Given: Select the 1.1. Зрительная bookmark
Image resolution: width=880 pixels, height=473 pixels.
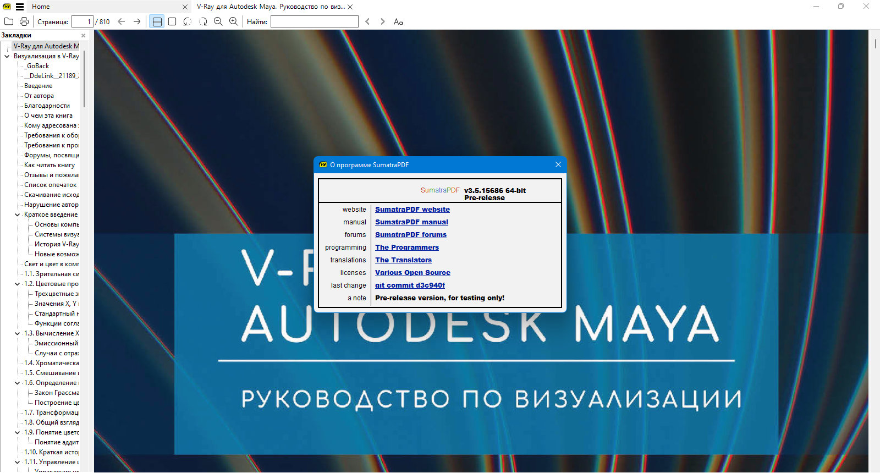Looking at the screenshot, I should tap(52, 274).
